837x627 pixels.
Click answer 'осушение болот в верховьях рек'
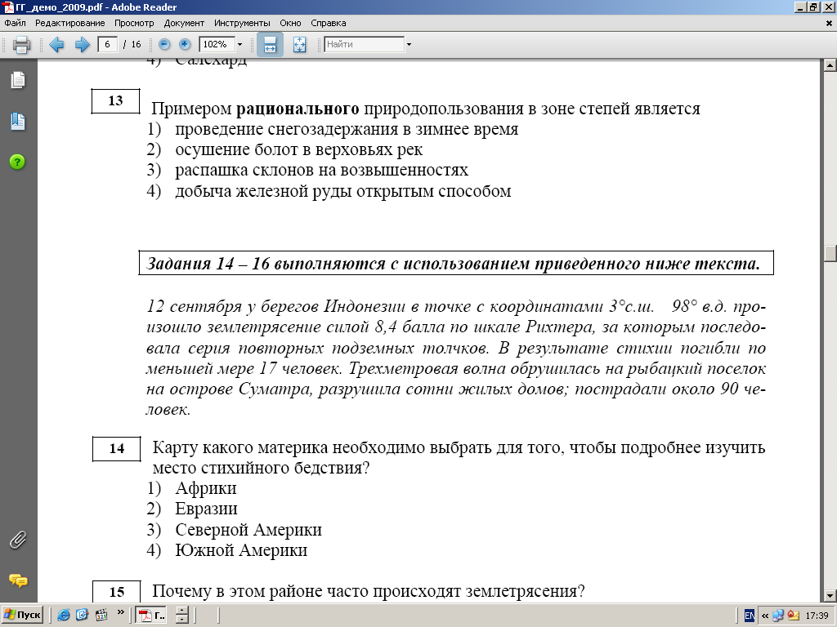(299, 150)
